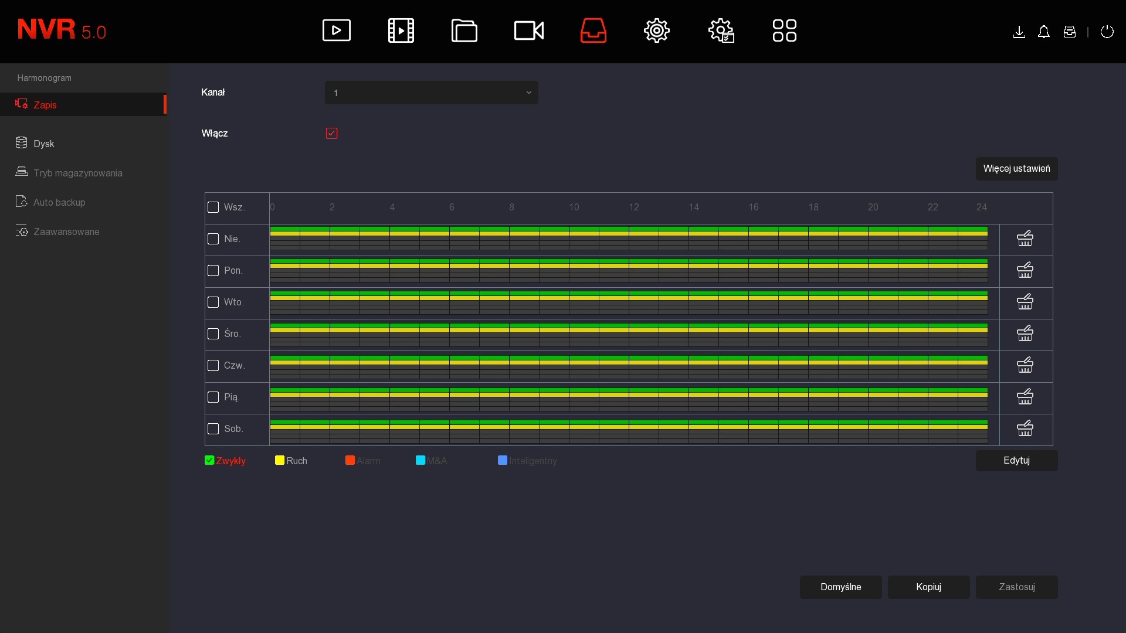Click the power button icon
The image size is (1126, 633).
coord(1108,32)
